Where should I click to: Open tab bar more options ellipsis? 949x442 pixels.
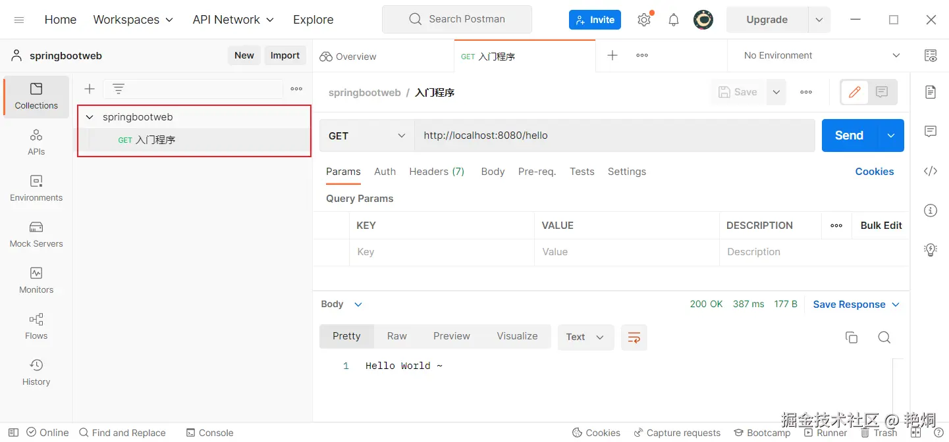coord(642,55)
